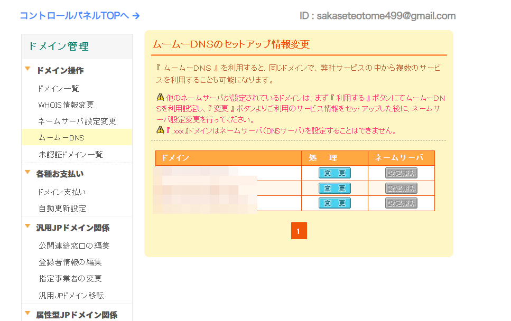Open 自動更新設定 in sidebar

pyautogui.click(x=62, y=208)
